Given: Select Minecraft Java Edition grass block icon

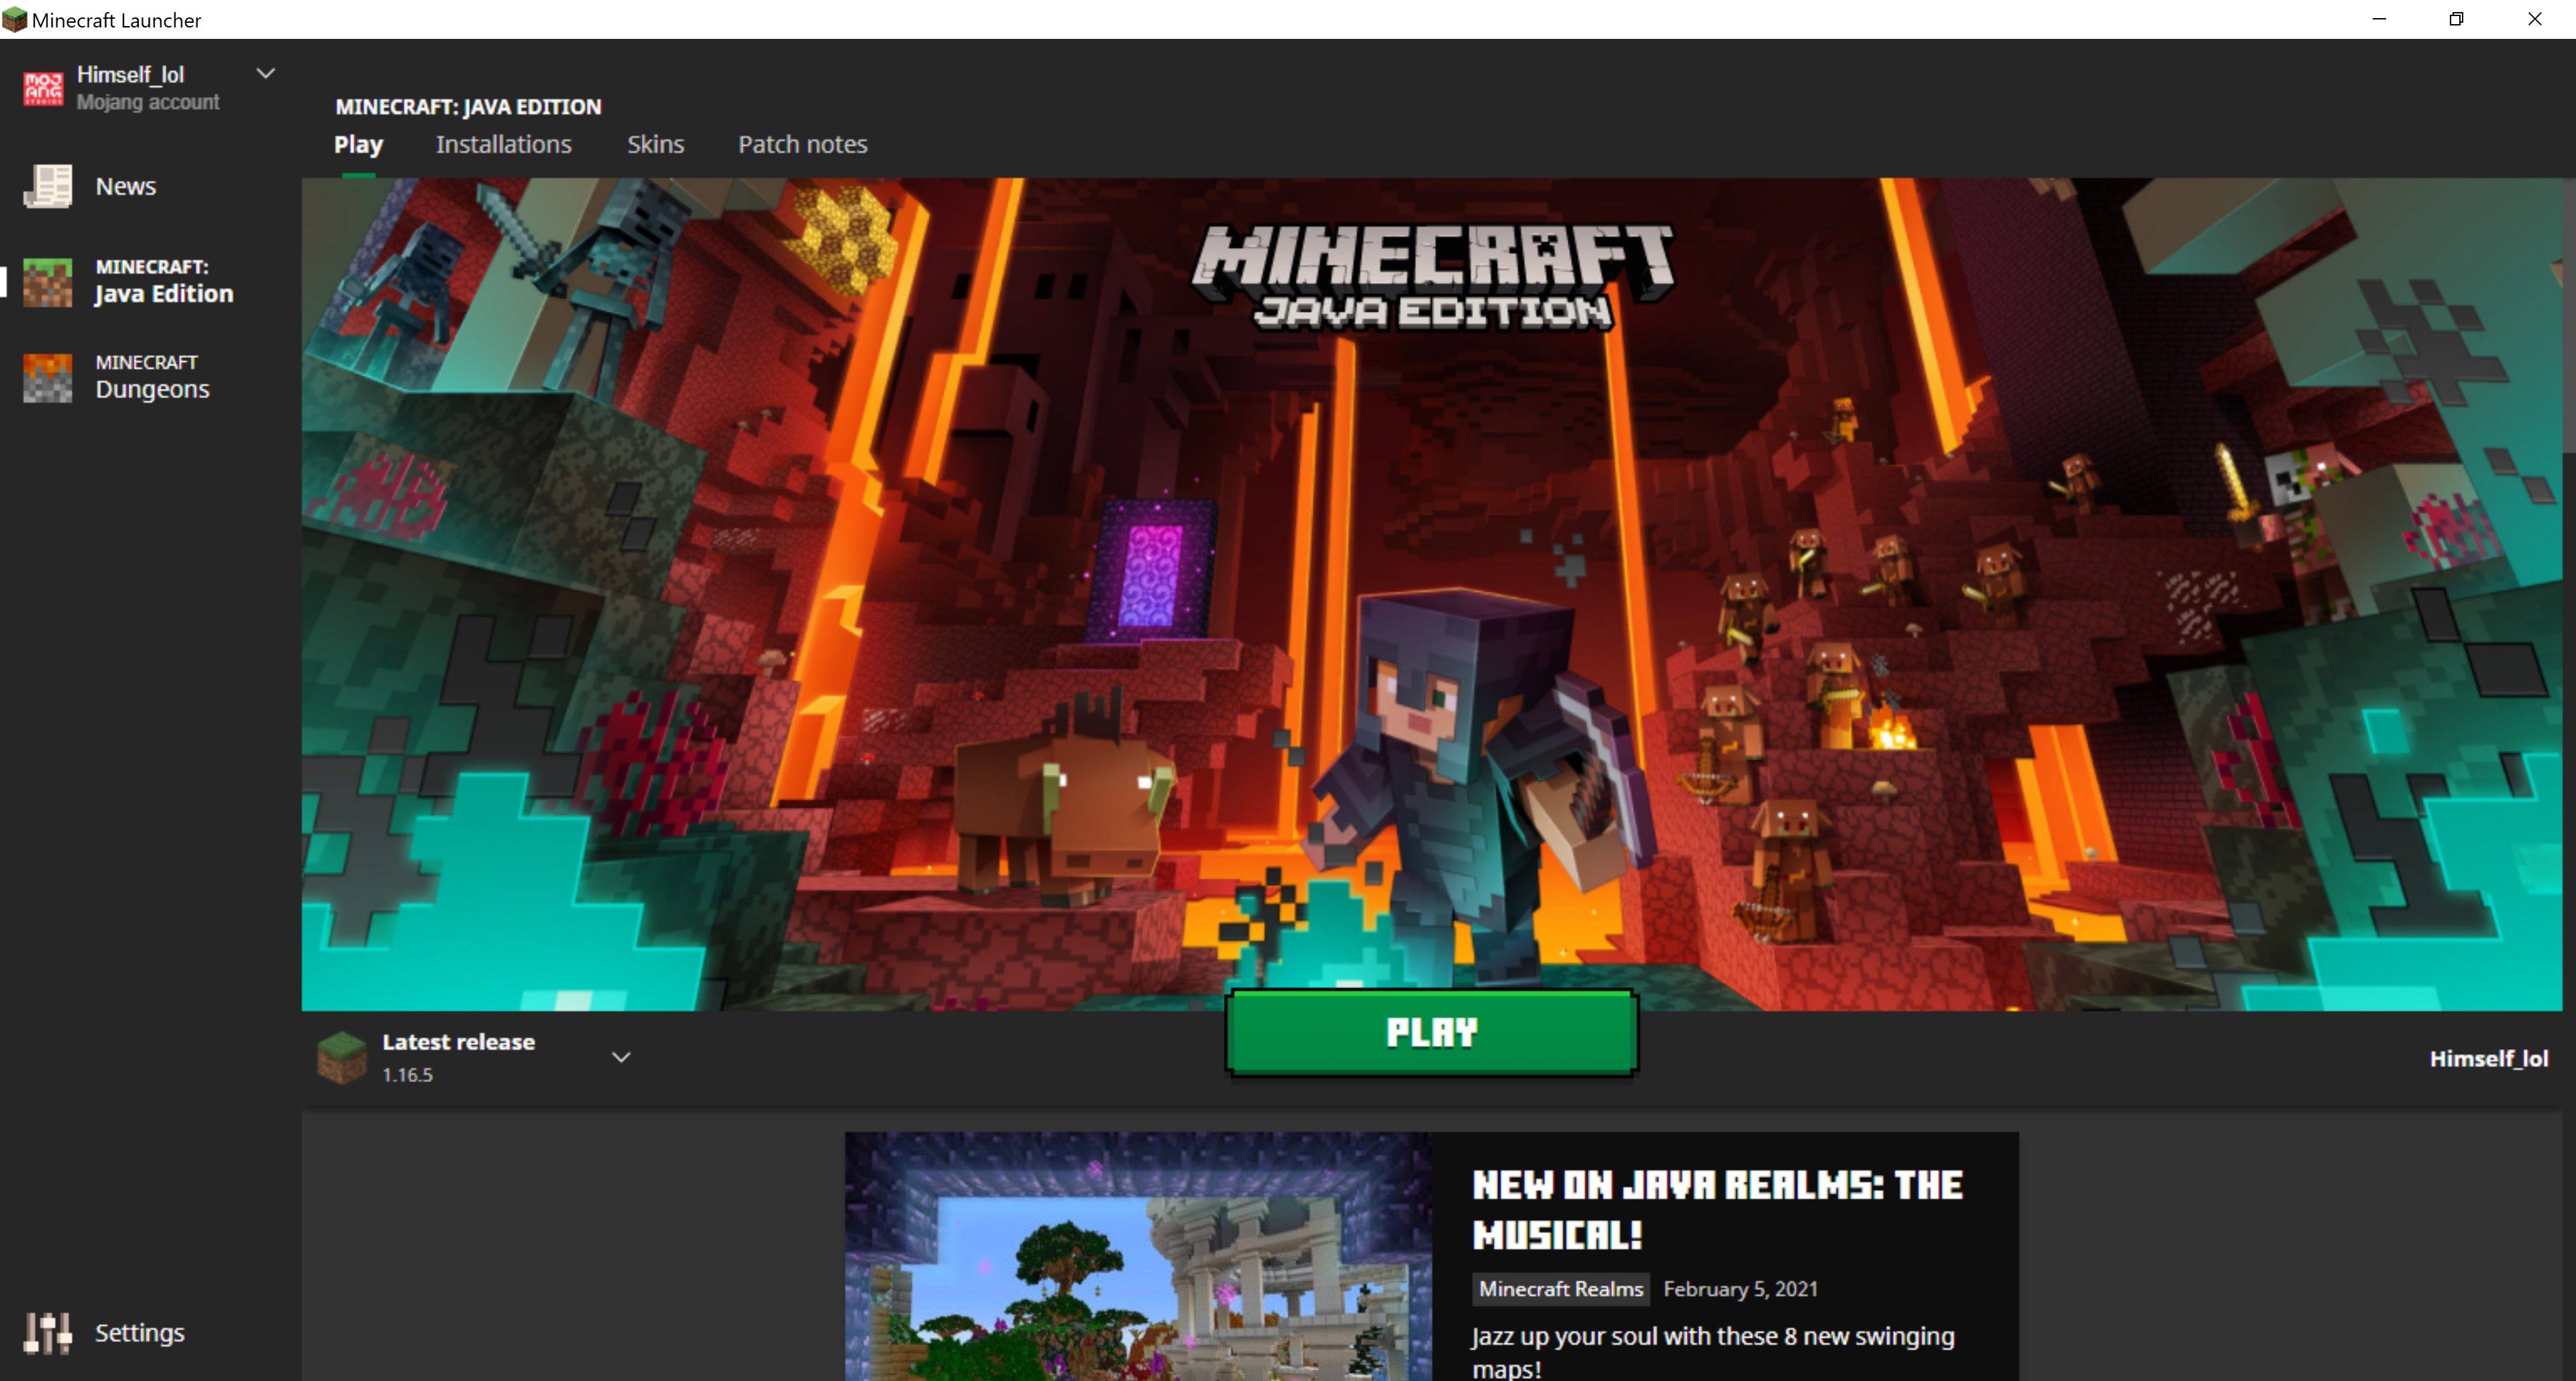Looking at the screenshot, I should (47, 282).
